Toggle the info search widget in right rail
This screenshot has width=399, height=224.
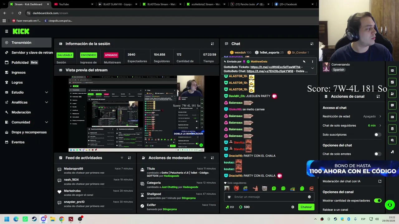[x=392, y=140]
